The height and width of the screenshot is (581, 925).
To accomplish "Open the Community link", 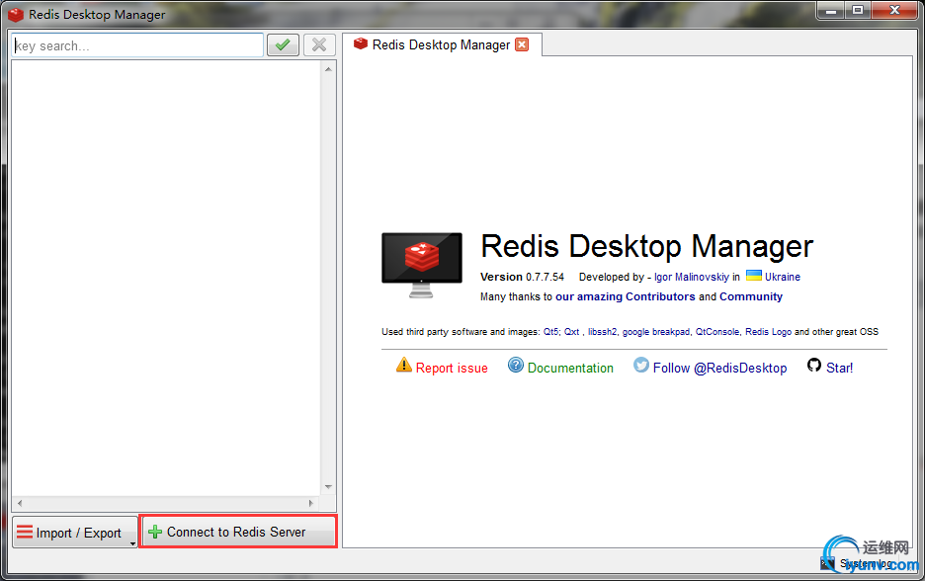I will 751,296.
